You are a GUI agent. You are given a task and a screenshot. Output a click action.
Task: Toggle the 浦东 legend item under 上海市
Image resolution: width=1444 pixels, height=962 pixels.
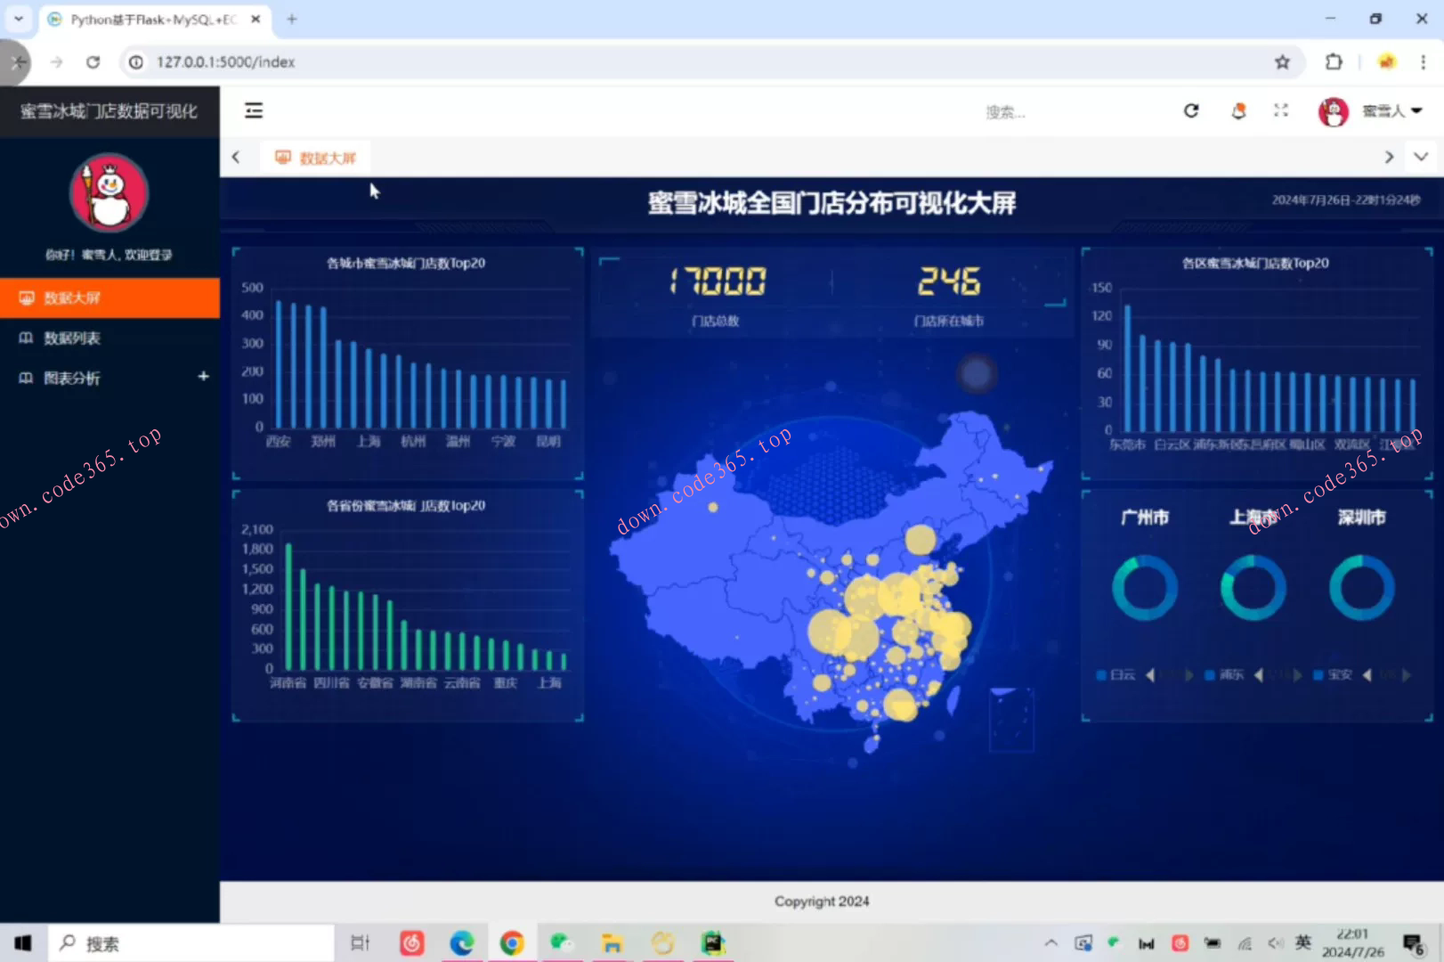1225,675
